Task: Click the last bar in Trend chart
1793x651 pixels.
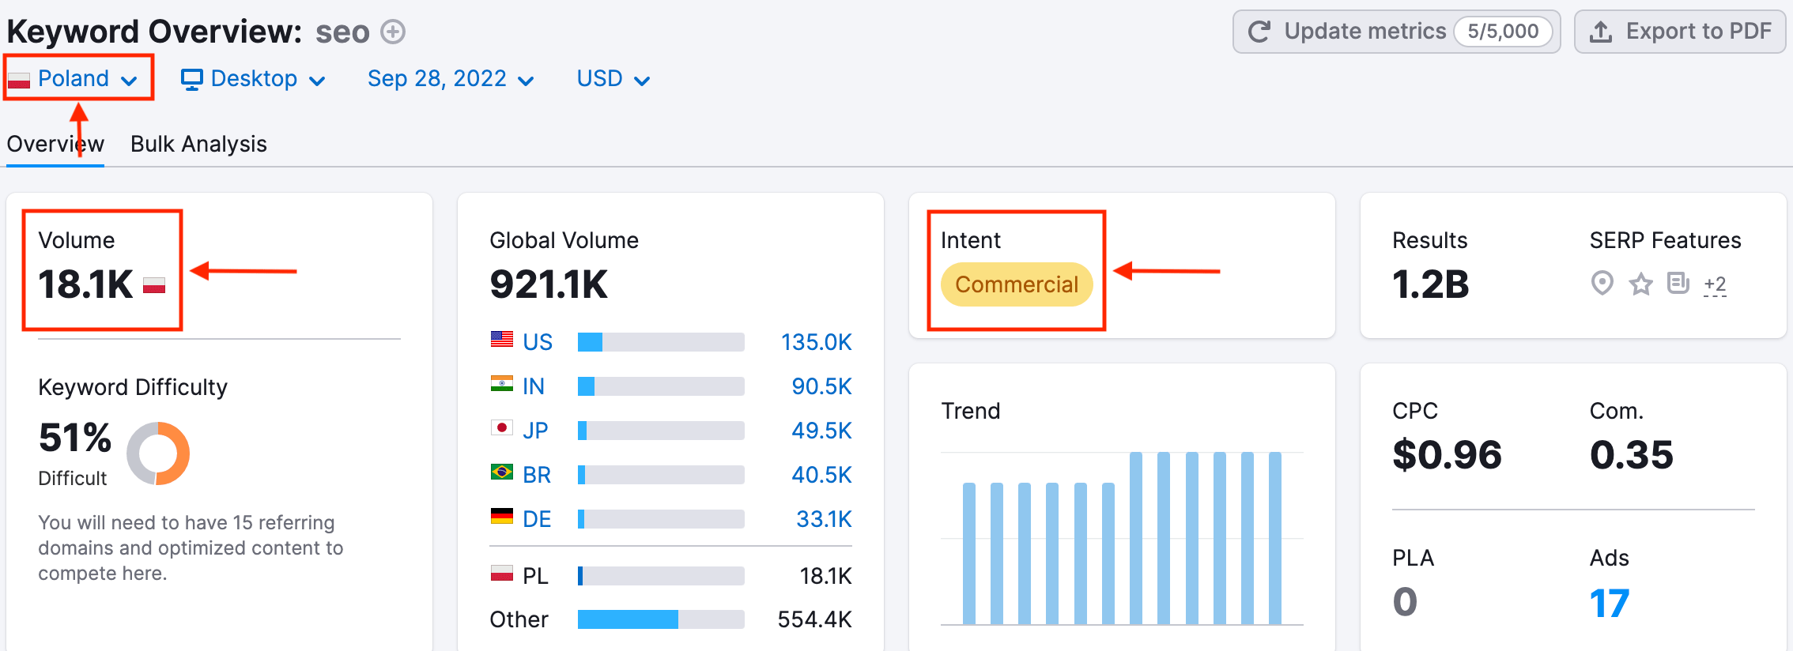Action: click(1275, 538)
